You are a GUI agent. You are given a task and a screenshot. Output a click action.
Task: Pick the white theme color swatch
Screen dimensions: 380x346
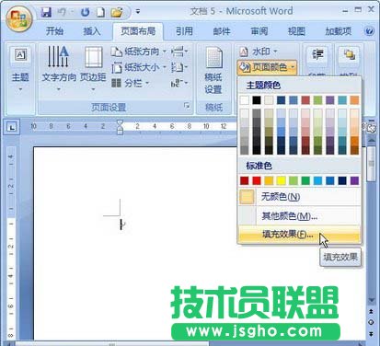[245, 100]
